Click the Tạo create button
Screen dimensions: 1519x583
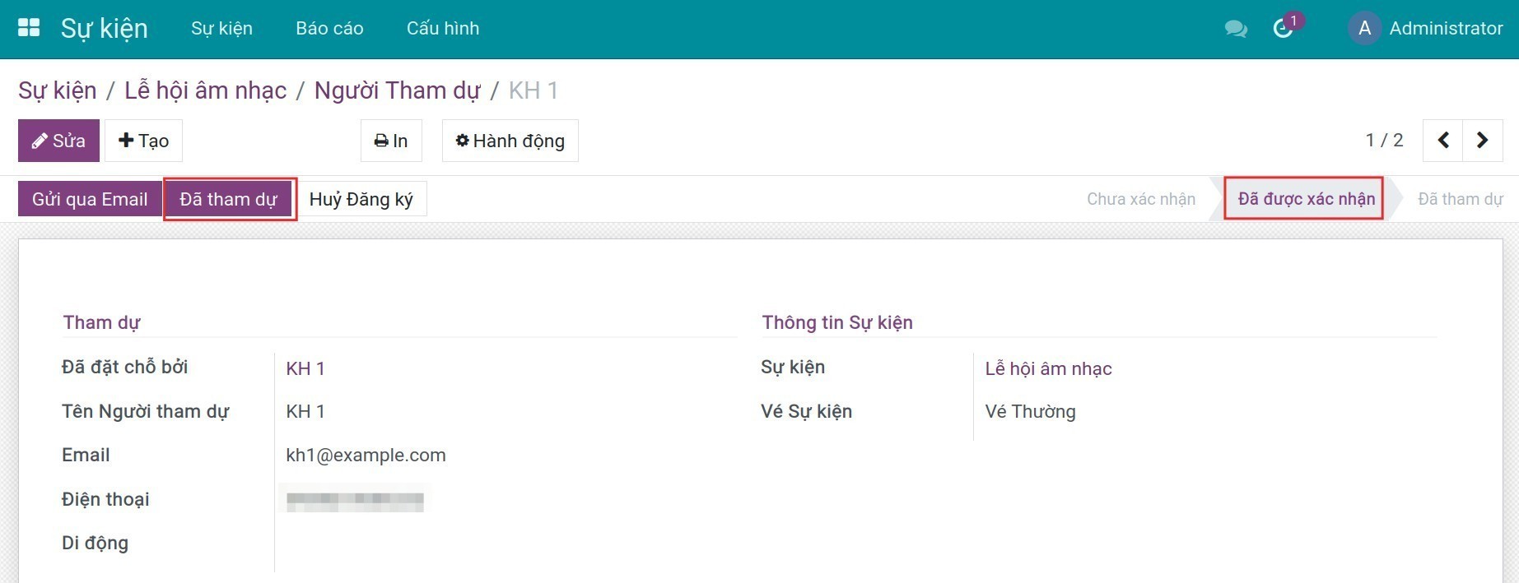pos(143,141)
